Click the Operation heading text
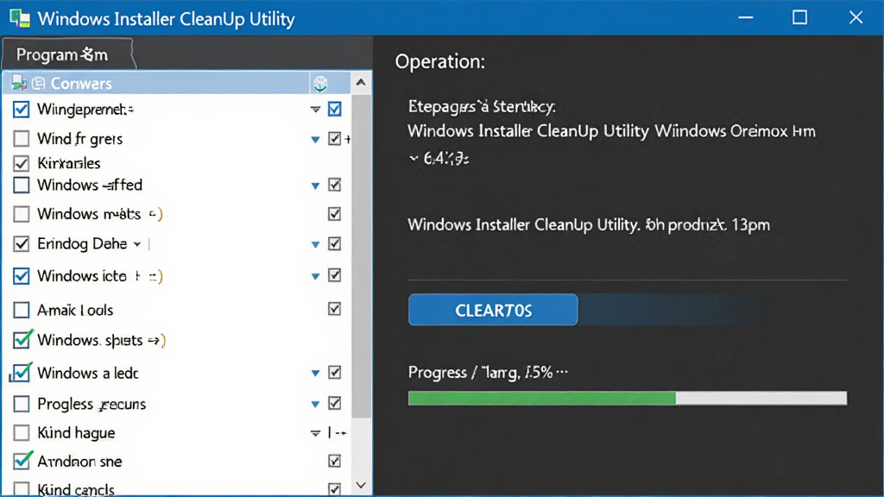This screenshot has height=497, width=884. (x=439, y=61)
